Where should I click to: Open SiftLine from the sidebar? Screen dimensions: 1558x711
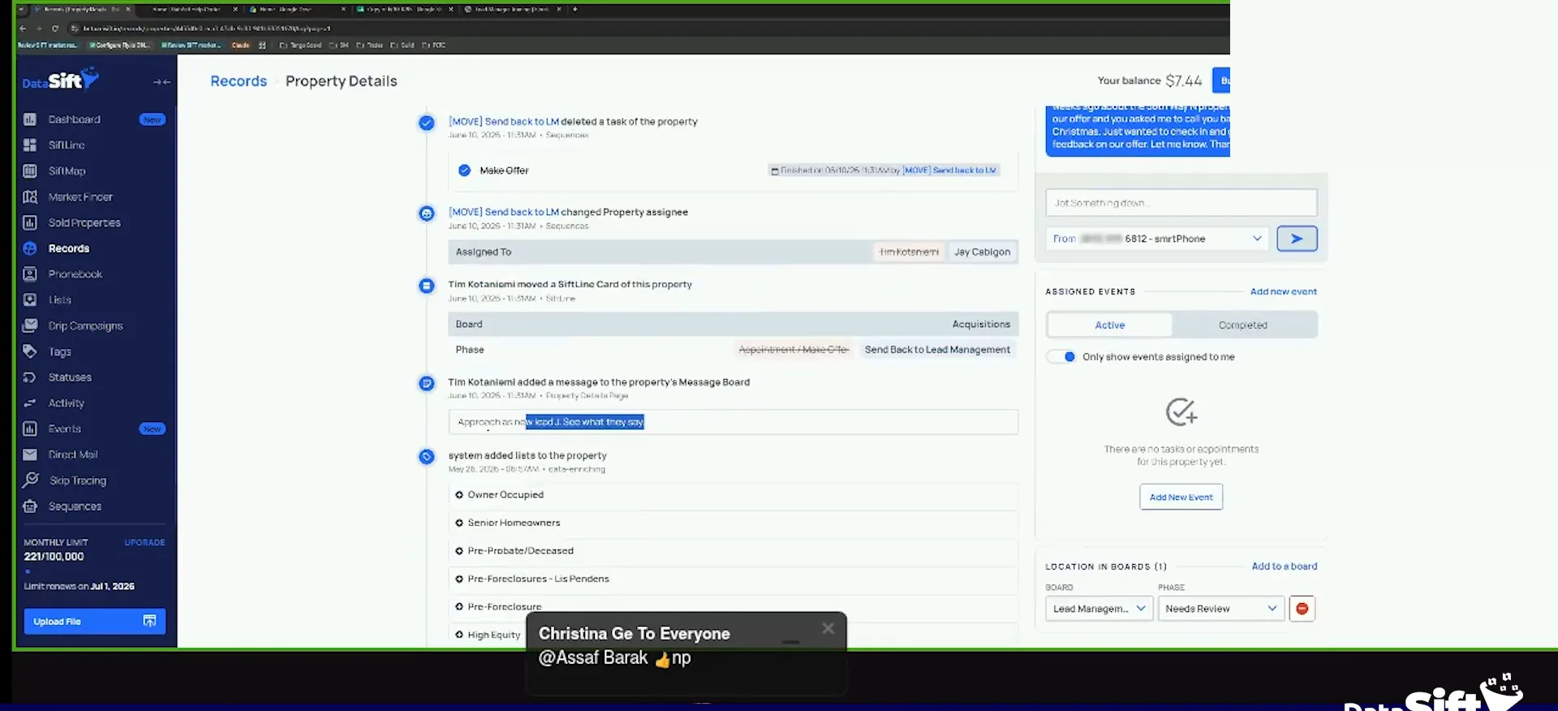[x=67, y=145]
